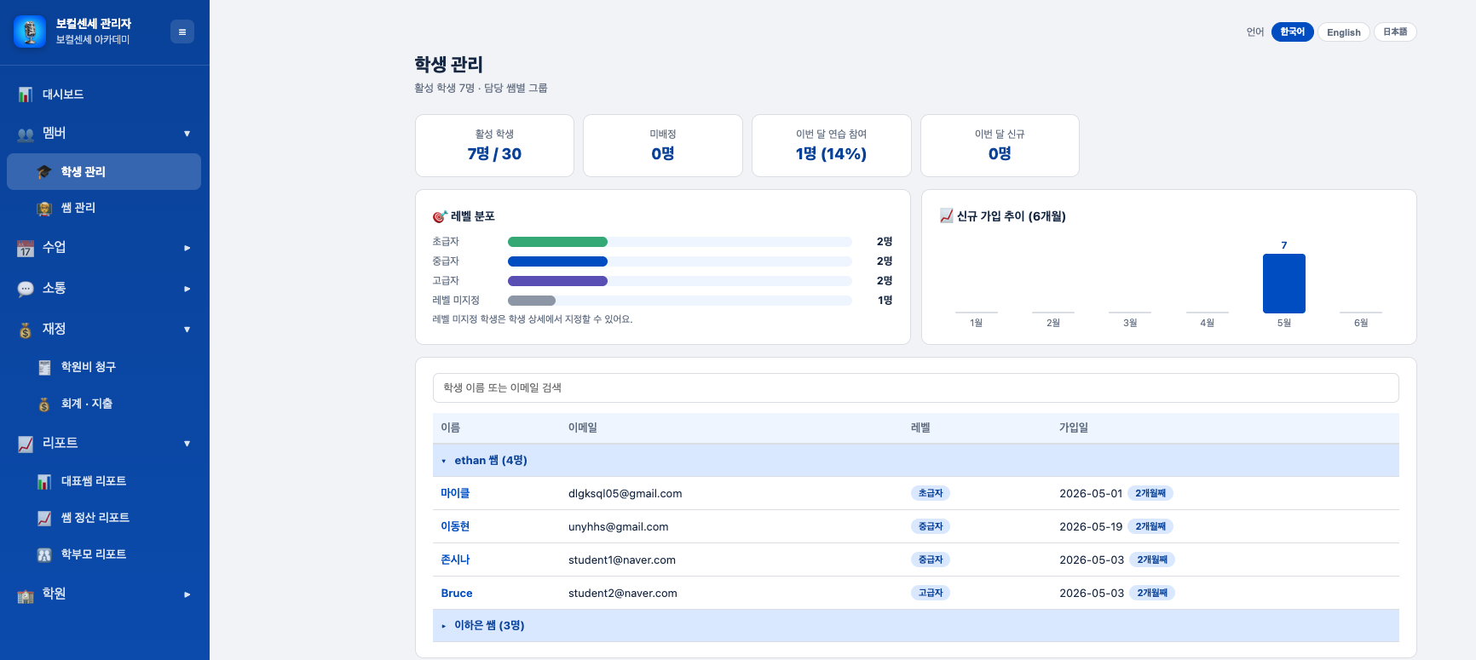The image size is (1476, 660).
Task: Click the 레벨 분포 target icon
Action: tap(440, 216)
